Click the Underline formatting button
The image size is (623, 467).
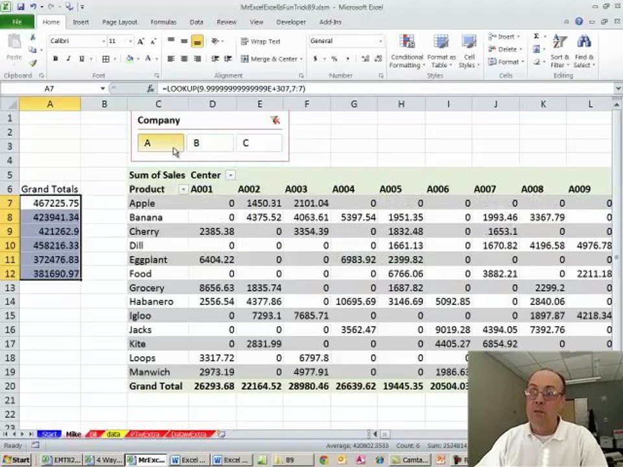[x=82, y=59]
